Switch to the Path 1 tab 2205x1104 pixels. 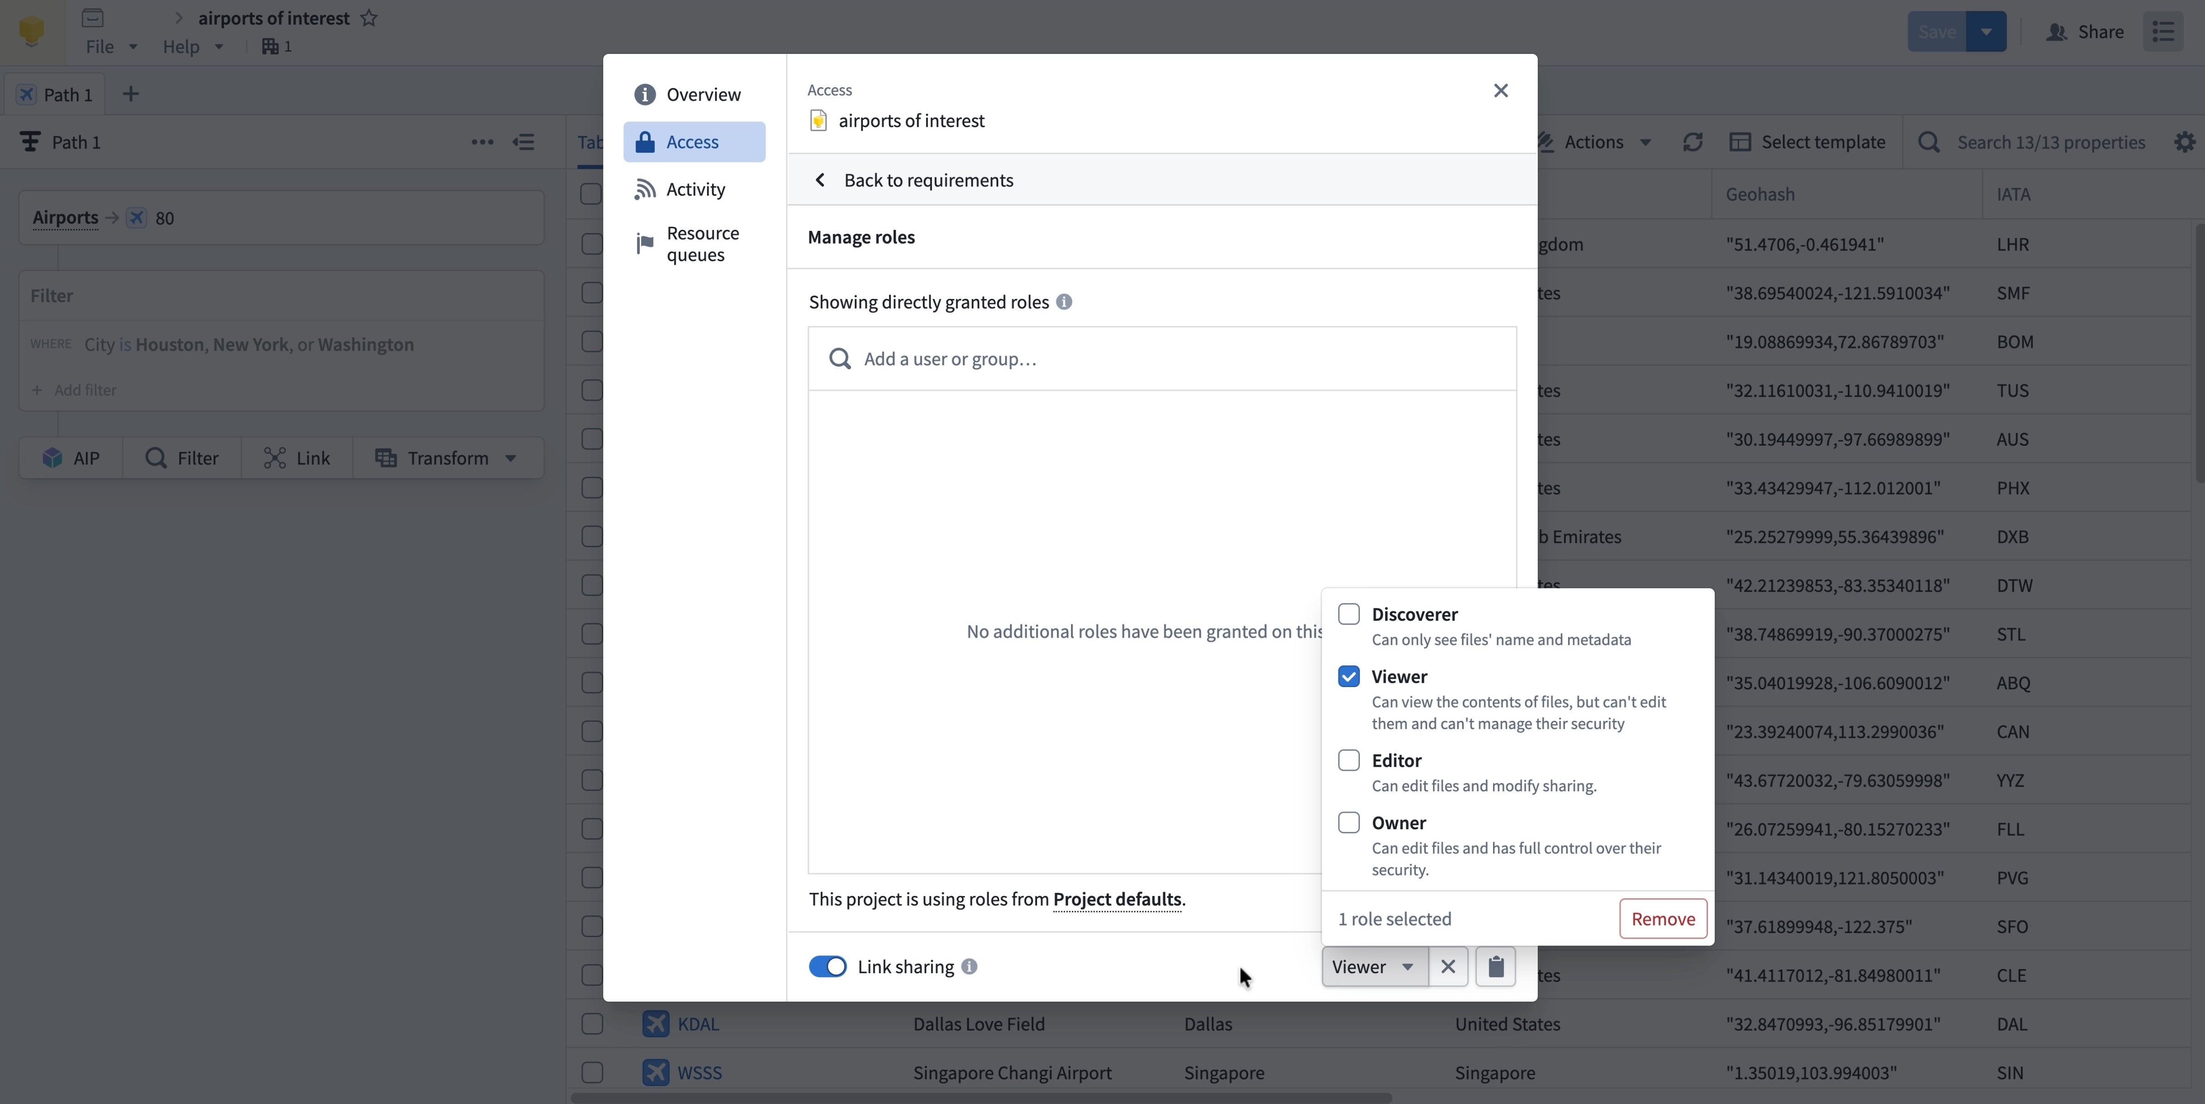[55, 94]
